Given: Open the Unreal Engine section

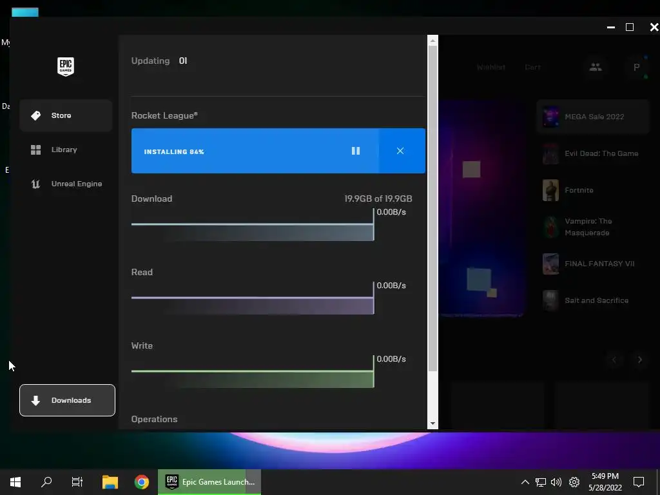Looking at the screenshot, I should [x=66, y=184].
